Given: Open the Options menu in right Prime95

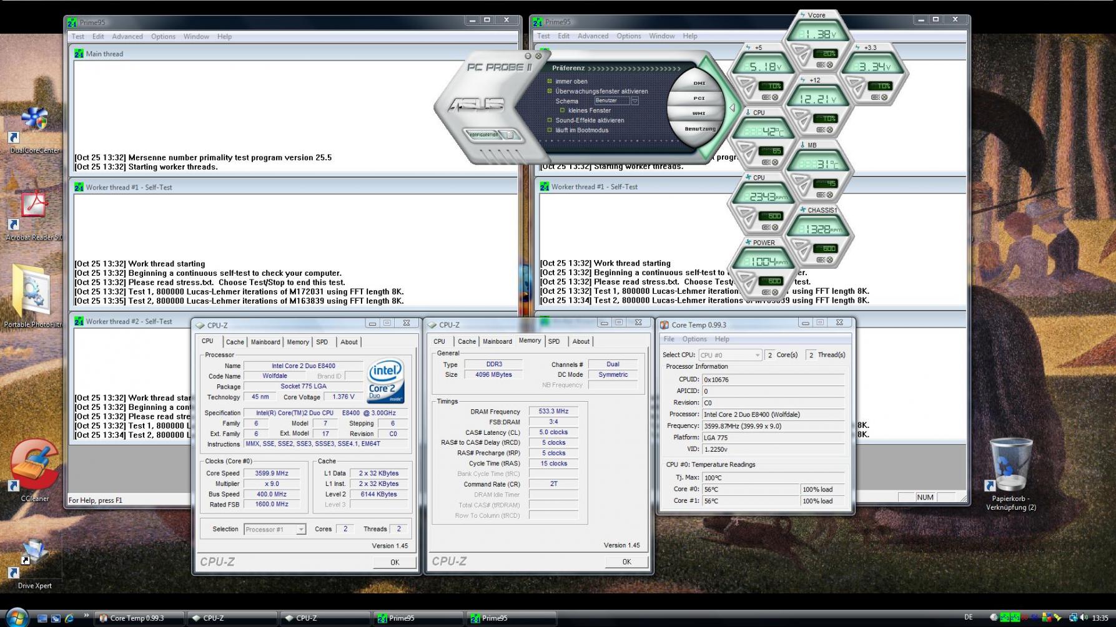Looking at the screenshot, I should tap(629, 36).
